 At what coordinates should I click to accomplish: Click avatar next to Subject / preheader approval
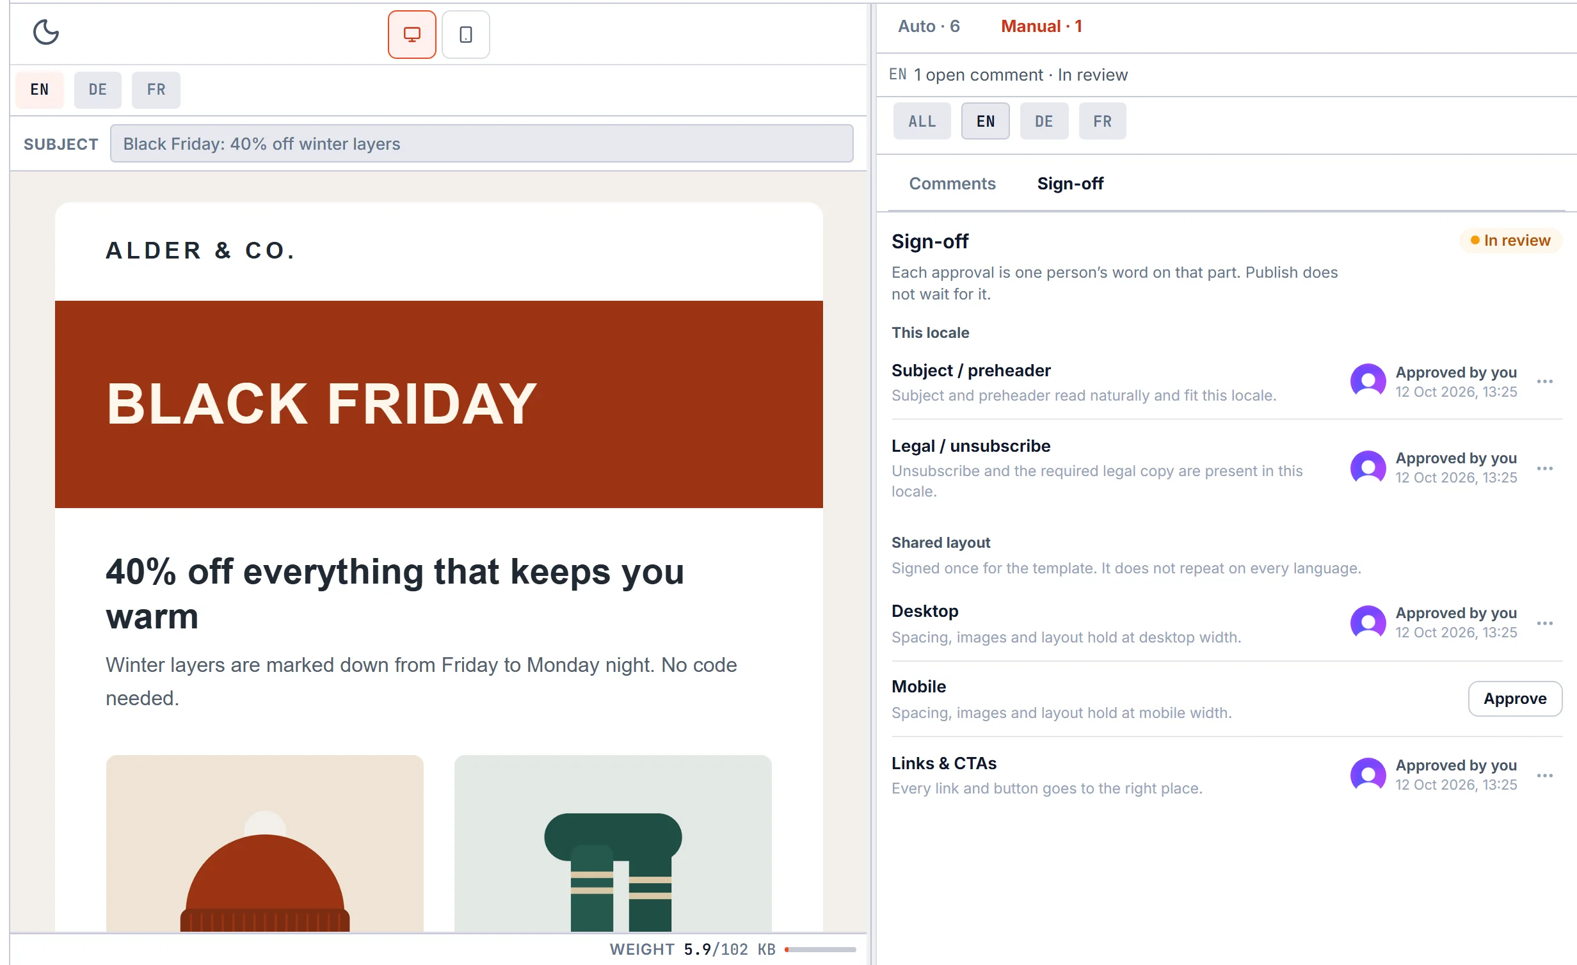(x=1368, y=382)
